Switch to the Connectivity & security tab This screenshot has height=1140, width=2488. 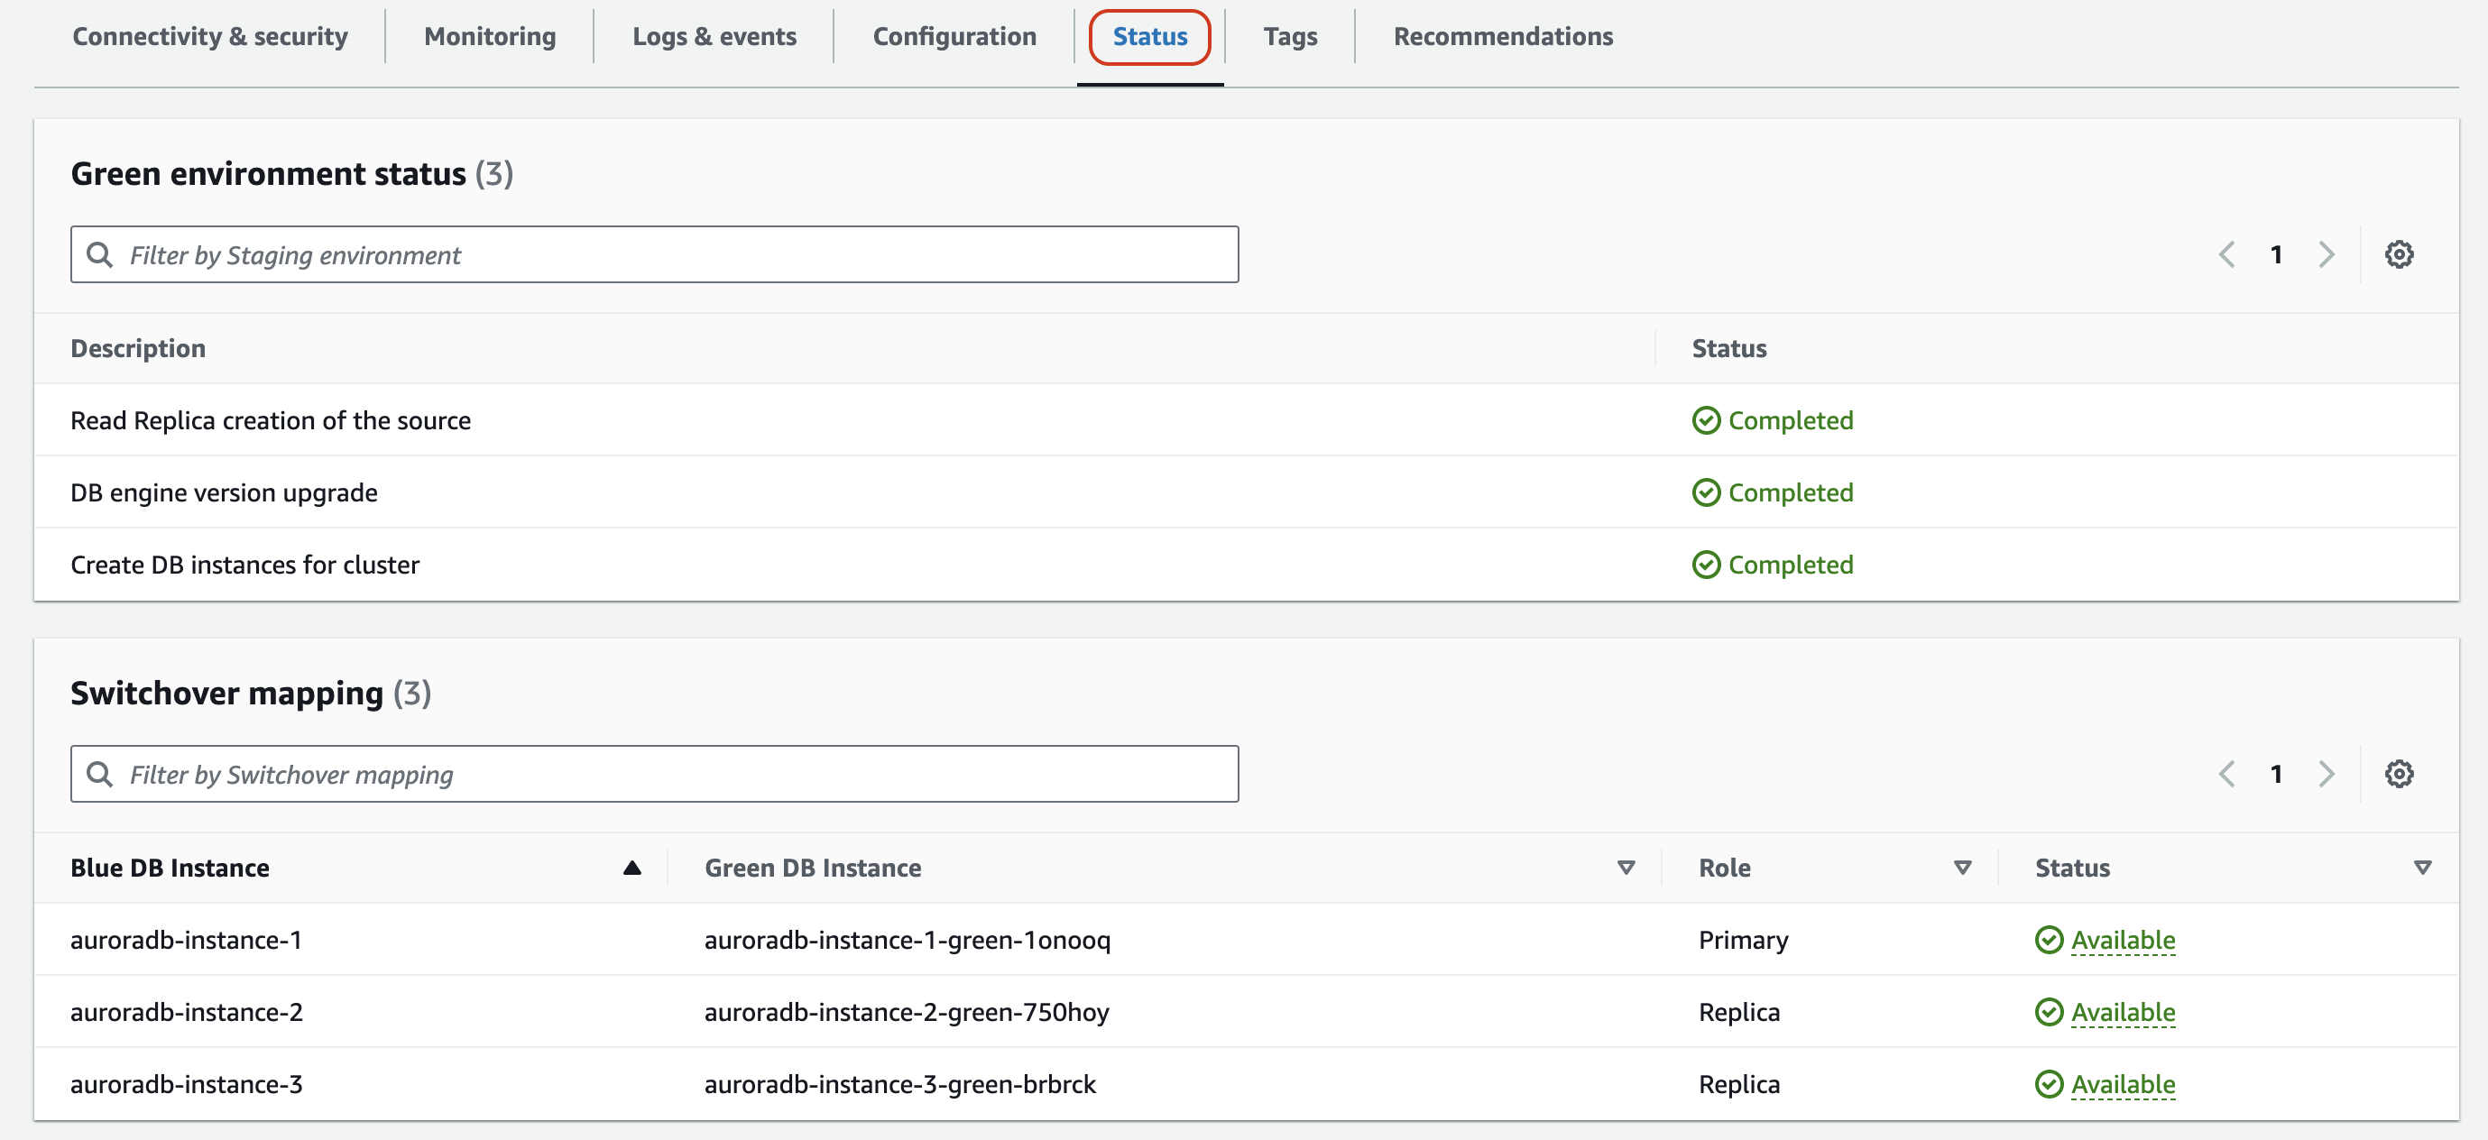point(214,35)
